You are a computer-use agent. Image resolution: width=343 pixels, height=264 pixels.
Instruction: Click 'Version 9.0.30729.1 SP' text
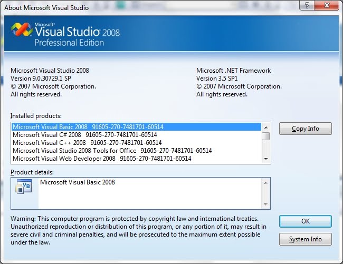click(x=41, y=79)
